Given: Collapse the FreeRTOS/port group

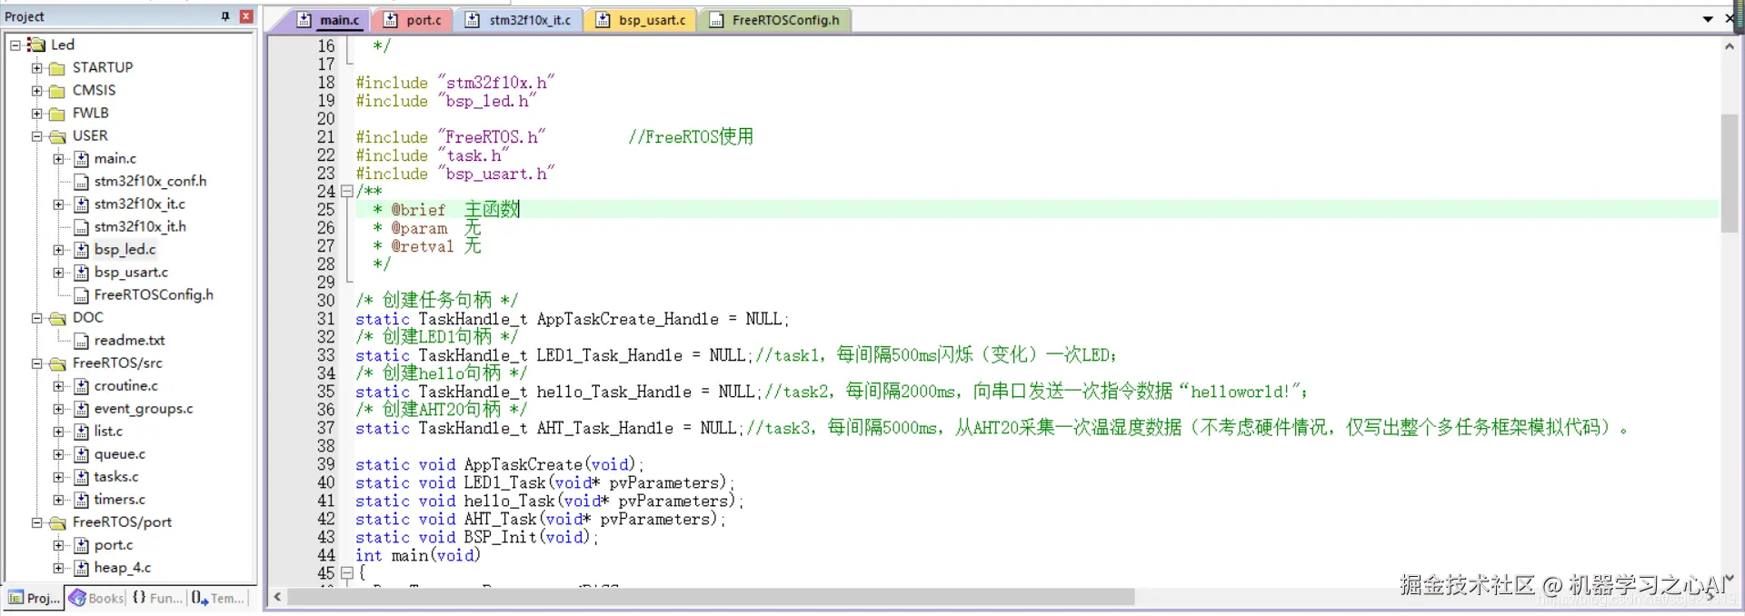Looking at the screenshot, I should click(x=36, y=522).
